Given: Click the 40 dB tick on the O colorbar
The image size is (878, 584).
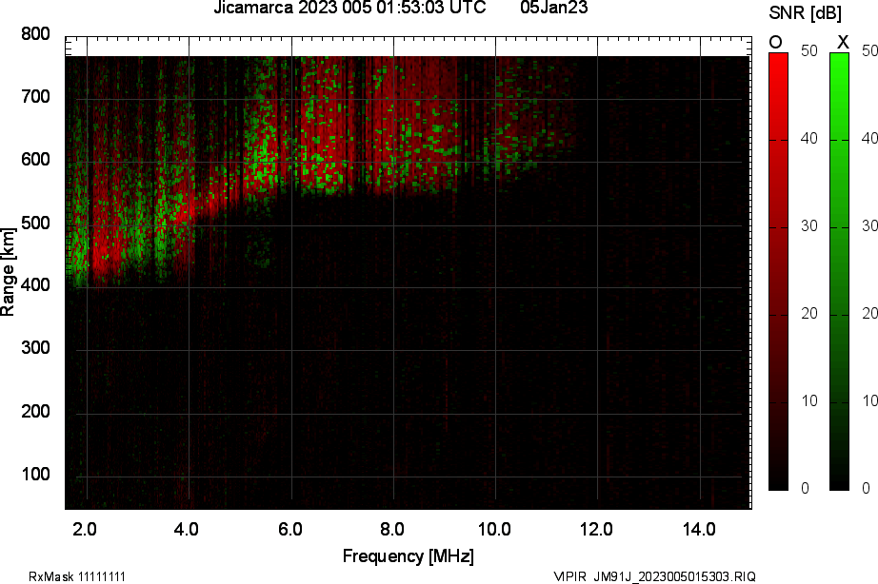Looking at the screenshot, I should (x=809, y=139).
